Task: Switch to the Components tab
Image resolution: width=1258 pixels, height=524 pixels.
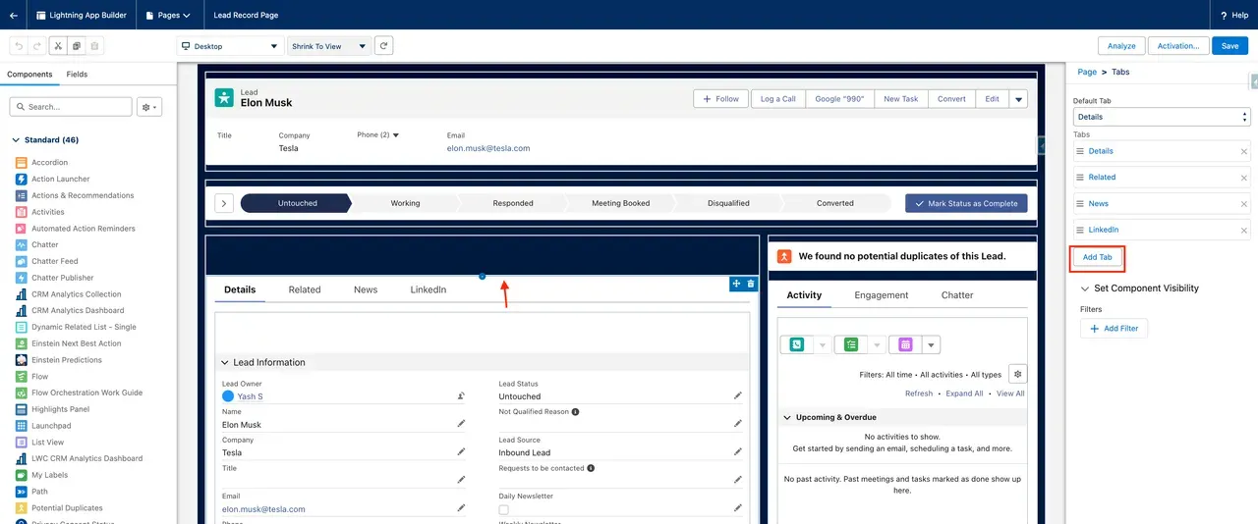Action: coord(29,75)
